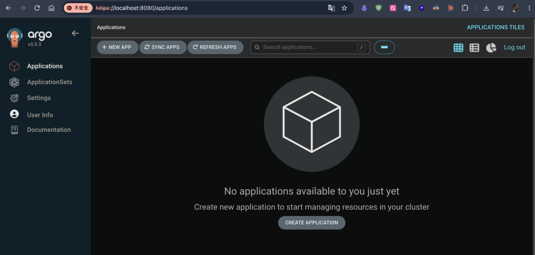The width and height of the screenshot is (535, 255).
Task: Focus the Search applications field
Action: [310, 47]
